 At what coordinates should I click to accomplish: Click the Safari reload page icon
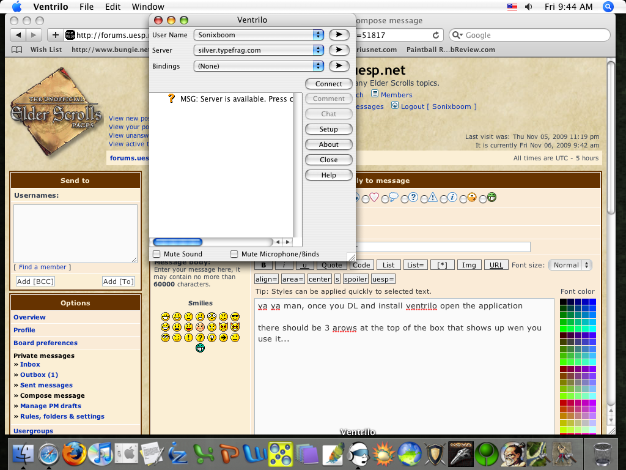click(x=436, y=35)
